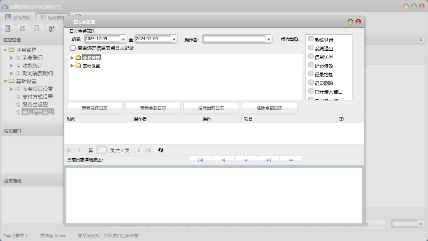Check the 系统登录 operation type
Viewport: 428px width, 241px height.
click(311, 39)
